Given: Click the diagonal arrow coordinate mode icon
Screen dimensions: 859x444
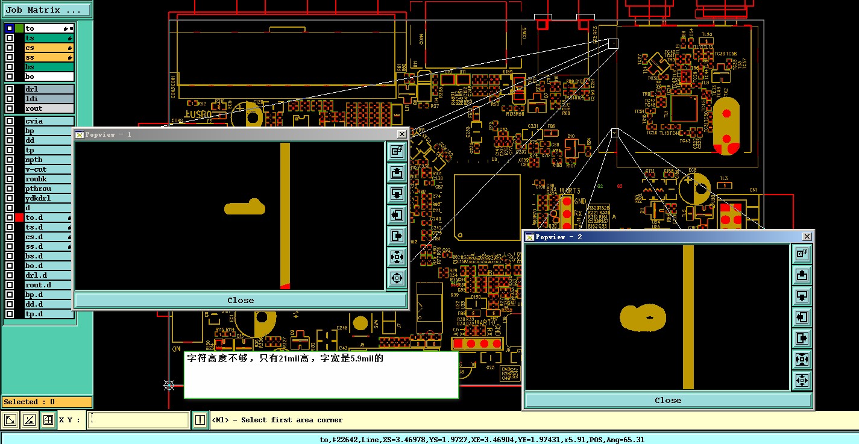Looking at the screenshot, I should pyautogui.click(x=10, y=420).
